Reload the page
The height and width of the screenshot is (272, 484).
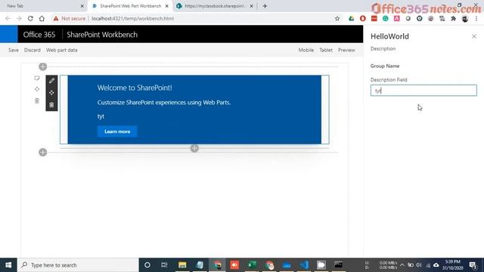30,18
